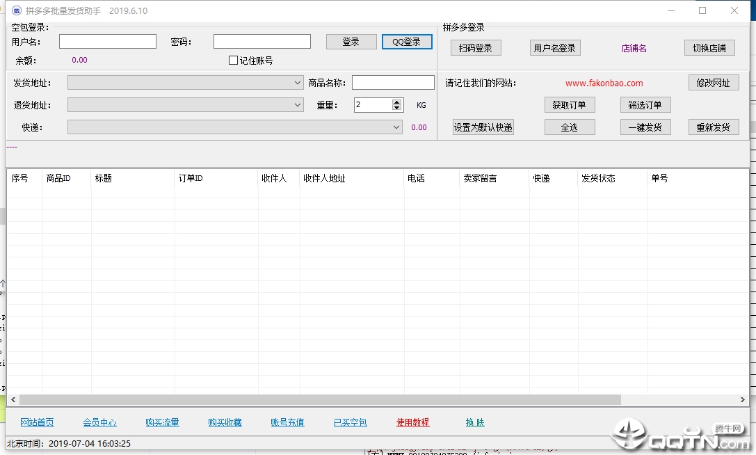Sort by the 商品ID column header
The width and height of the screenshot is (756, 455).
click(x=67, y=178)
